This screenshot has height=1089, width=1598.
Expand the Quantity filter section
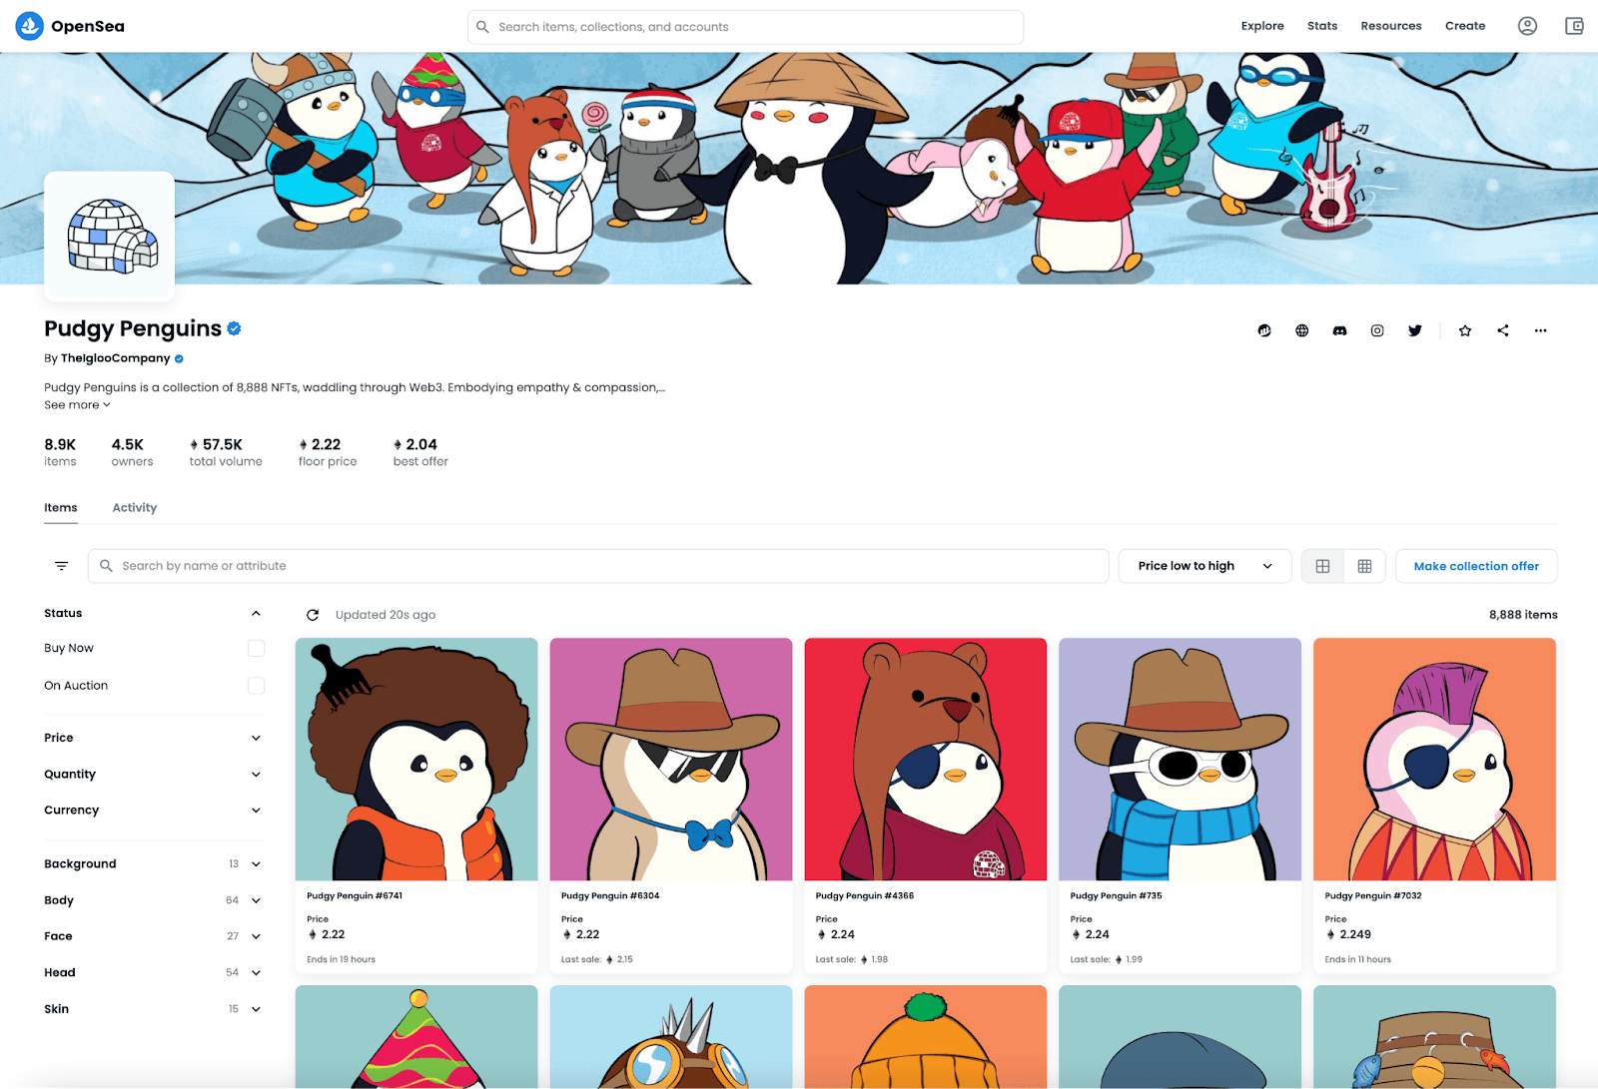[256, 775]
